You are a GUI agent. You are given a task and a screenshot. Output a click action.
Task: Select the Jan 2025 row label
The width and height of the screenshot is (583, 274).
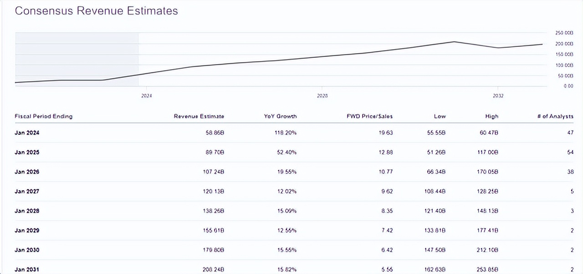click(x=27, y=152)
